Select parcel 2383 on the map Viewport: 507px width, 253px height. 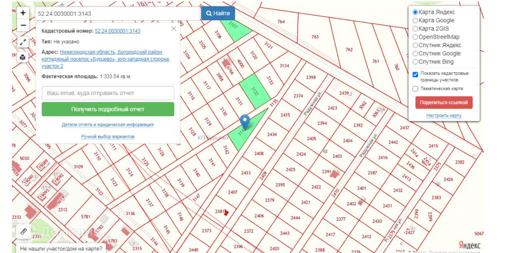coord(436,198)
